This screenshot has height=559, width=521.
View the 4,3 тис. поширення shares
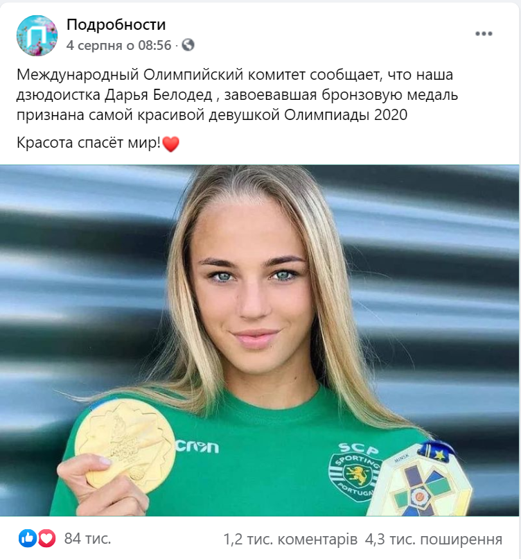click(x=434, y=539)
